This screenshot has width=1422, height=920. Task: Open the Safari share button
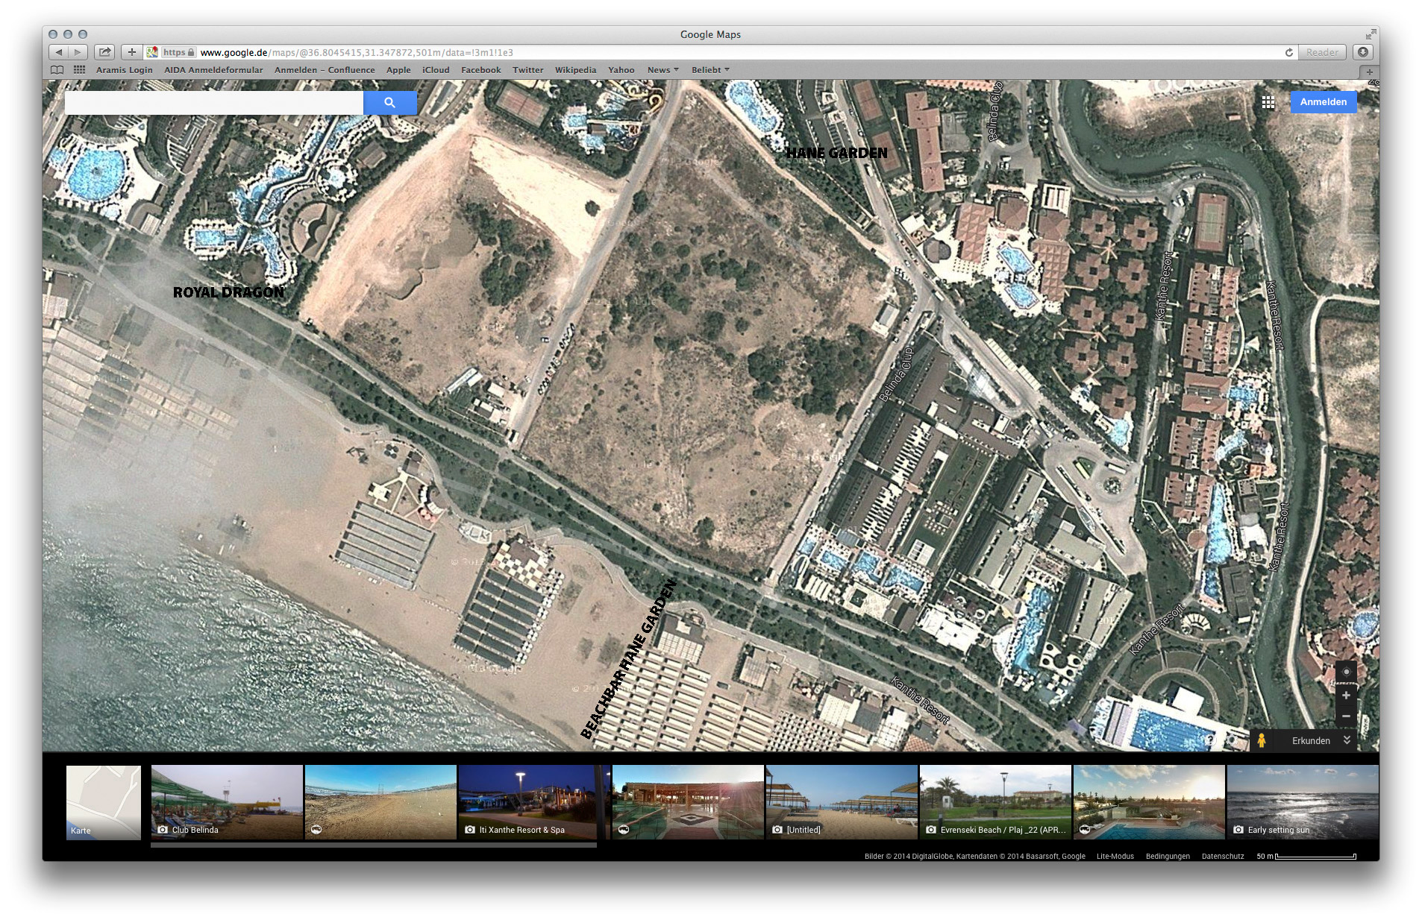(x=105, y=52)
